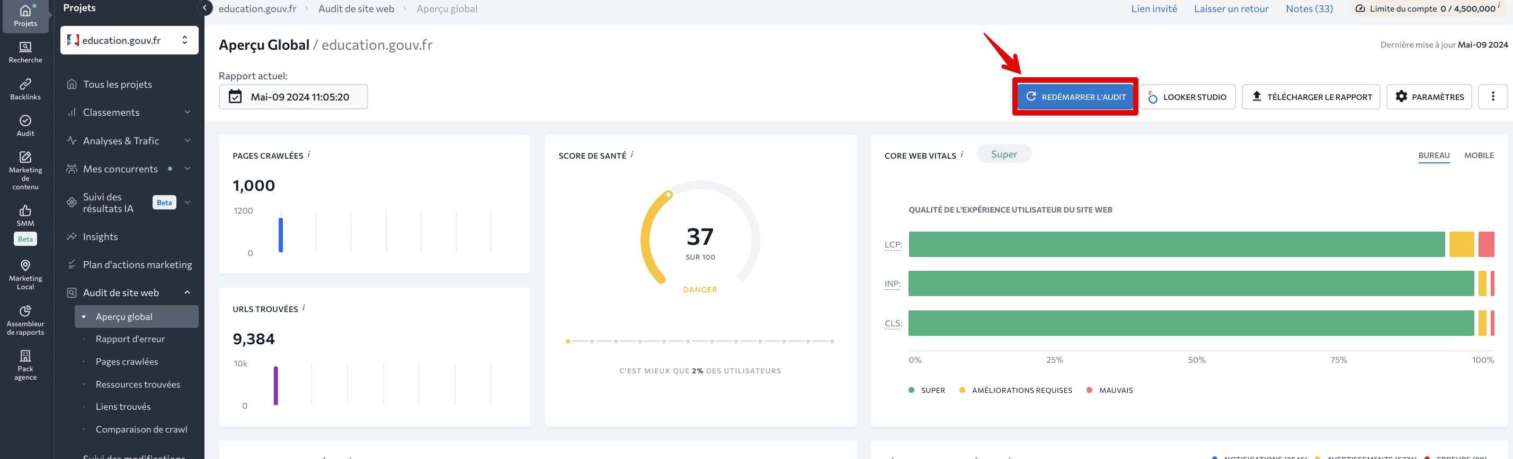Click the green INP bar
1513x459 pixels.
coord(1191,284)
